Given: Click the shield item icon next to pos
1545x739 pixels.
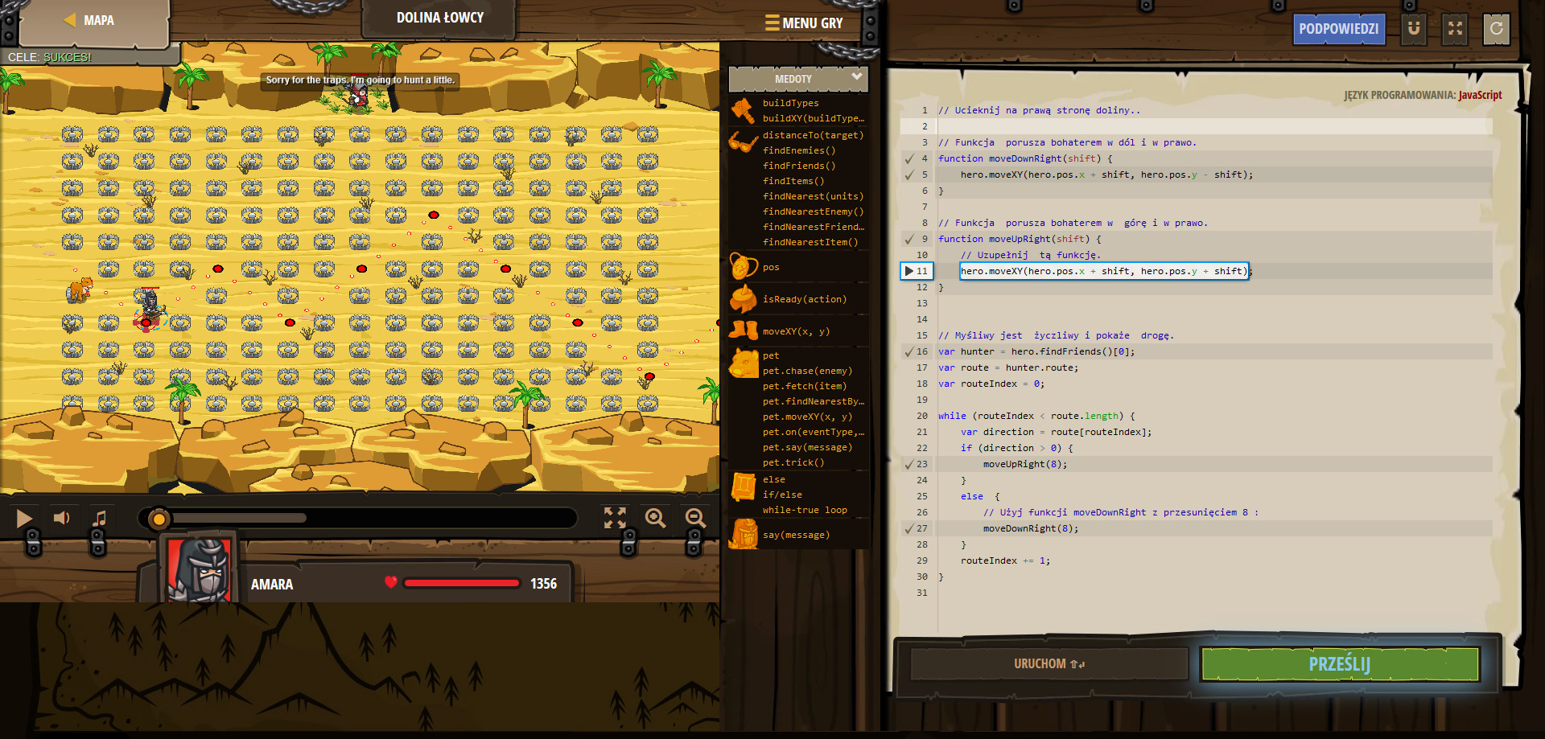Looking at the screenshot, I should [x=743, y=266].
